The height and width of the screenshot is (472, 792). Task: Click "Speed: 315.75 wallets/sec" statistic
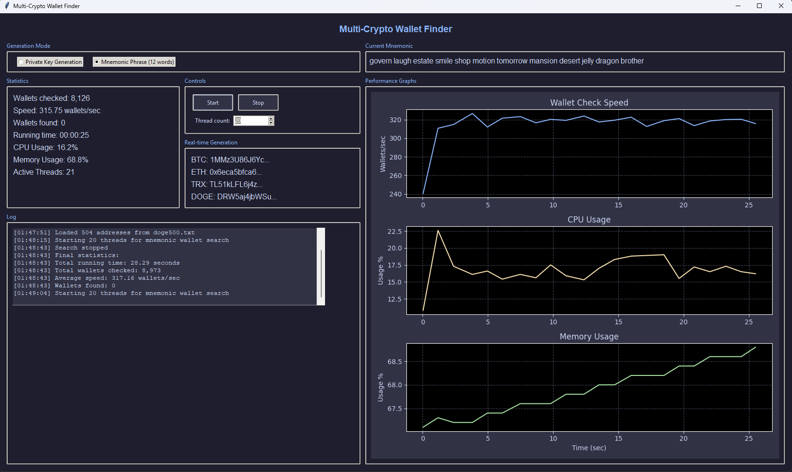[57, 111]
